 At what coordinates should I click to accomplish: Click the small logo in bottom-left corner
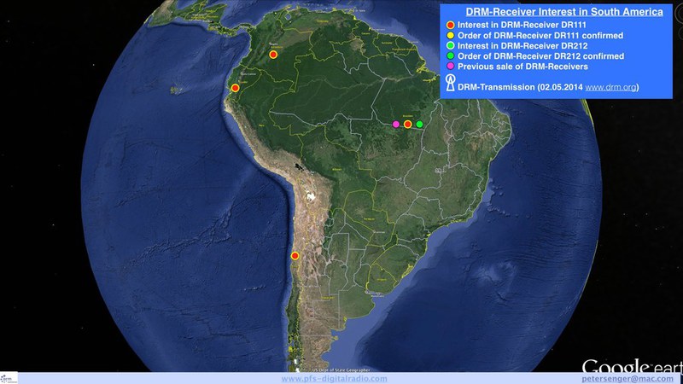[9, 376]
